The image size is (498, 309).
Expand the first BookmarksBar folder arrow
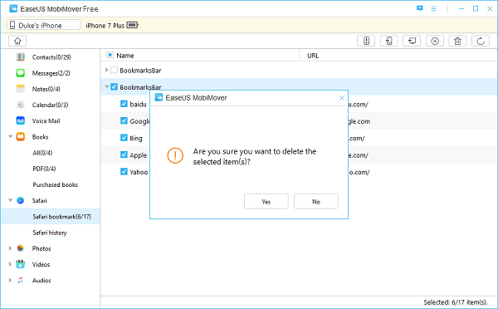[x=107, y=70]
